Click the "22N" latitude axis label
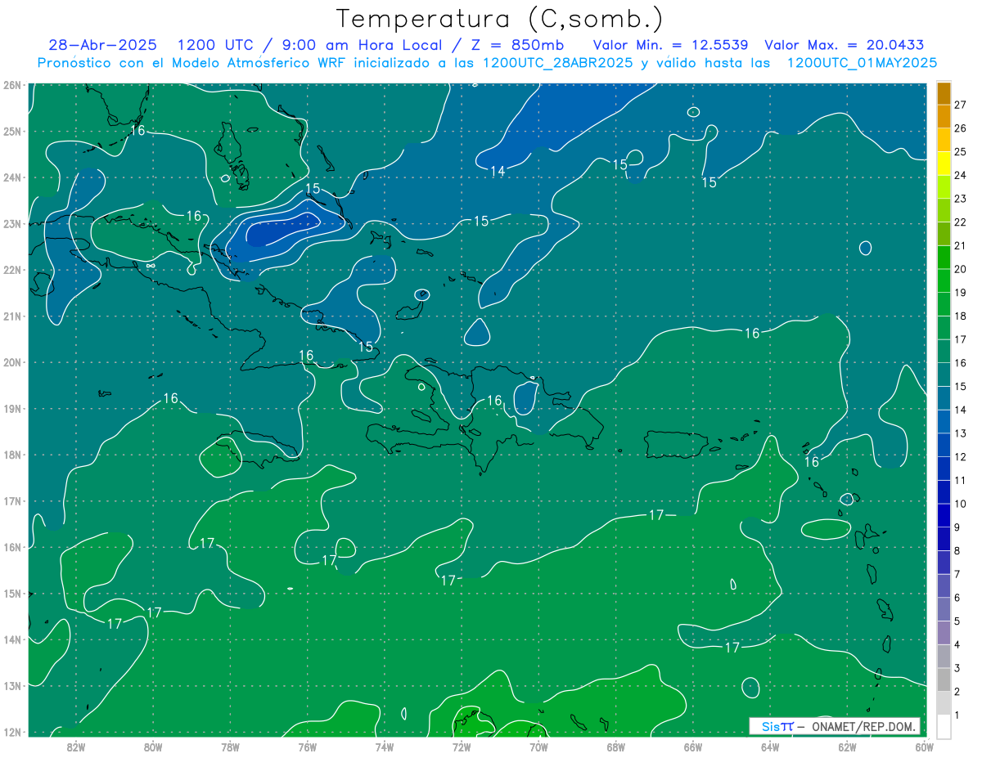Viewport: 982px width, 758px height. [x=11, y=270]
